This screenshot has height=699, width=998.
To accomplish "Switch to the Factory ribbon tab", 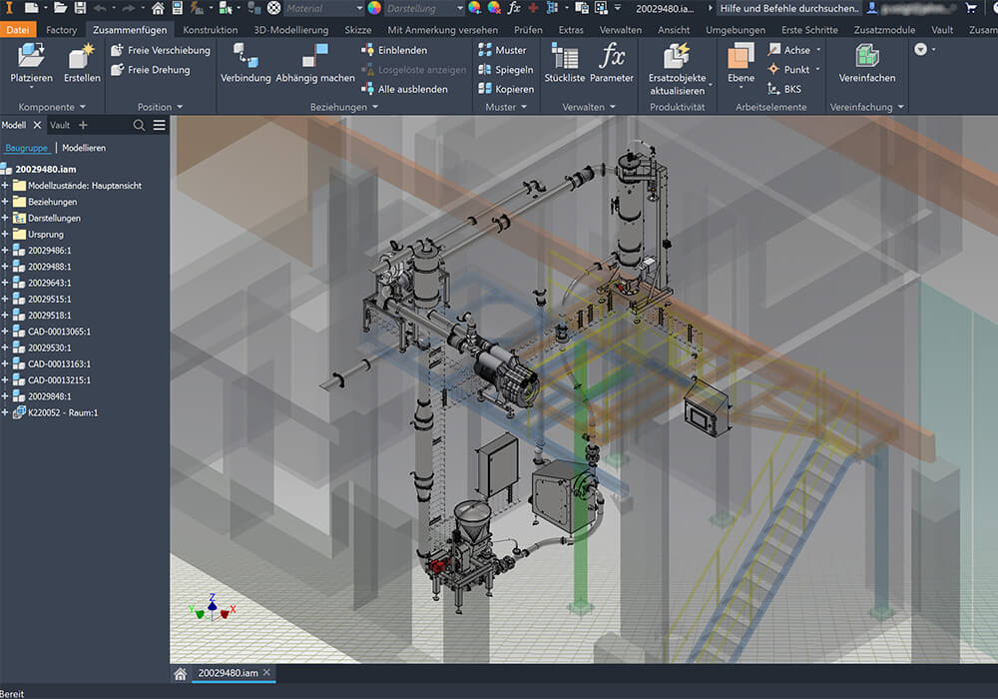I will [61, 30].
